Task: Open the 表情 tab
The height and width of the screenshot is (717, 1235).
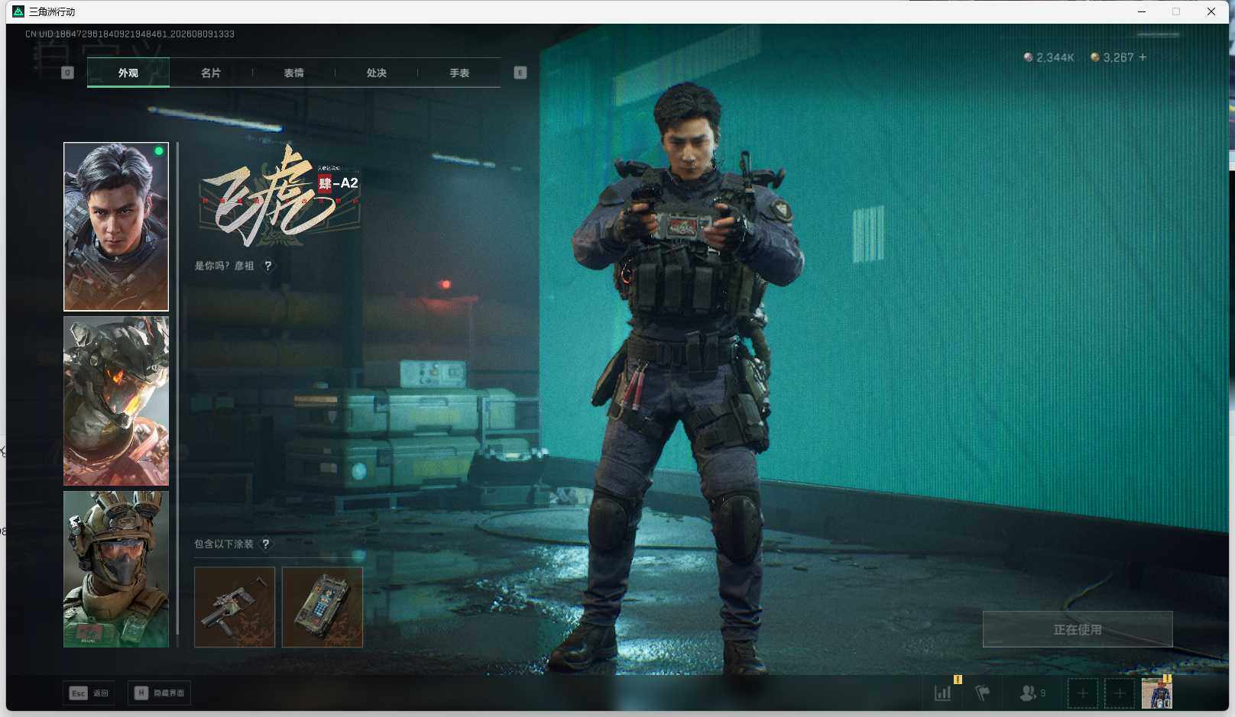Action: pos(293,73)
